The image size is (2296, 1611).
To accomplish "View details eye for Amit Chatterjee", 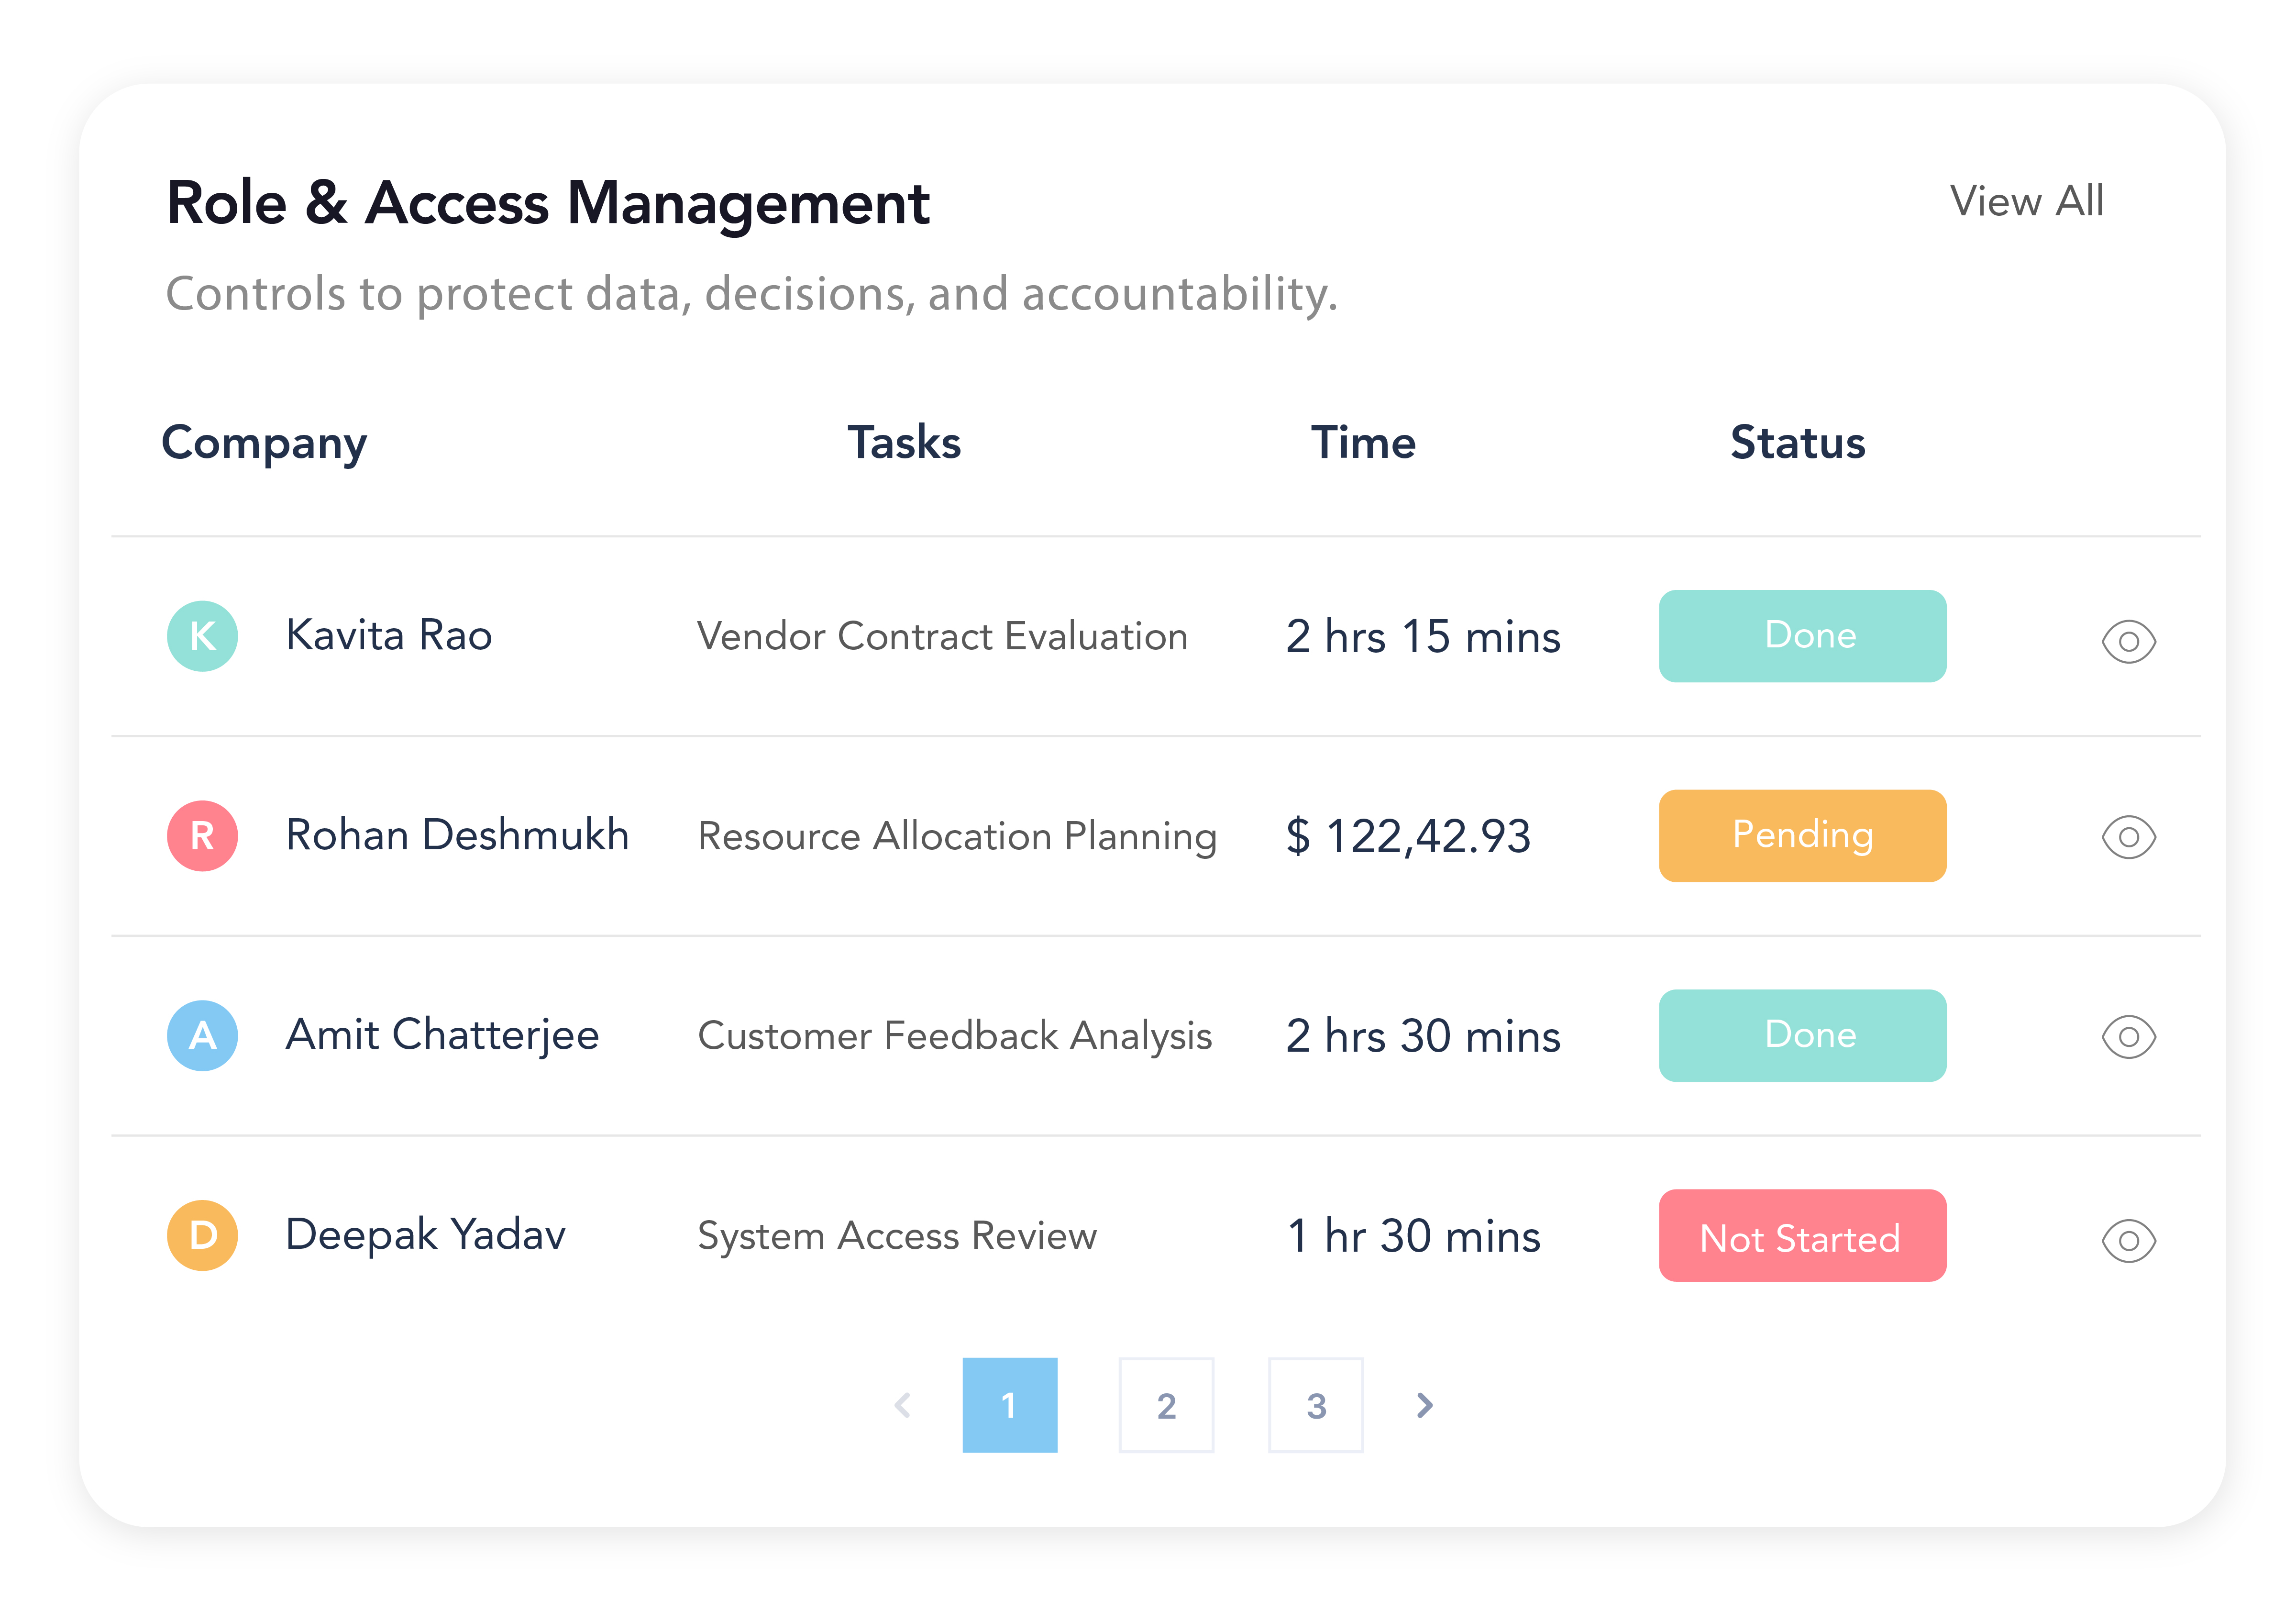I will point(2128,1037).
